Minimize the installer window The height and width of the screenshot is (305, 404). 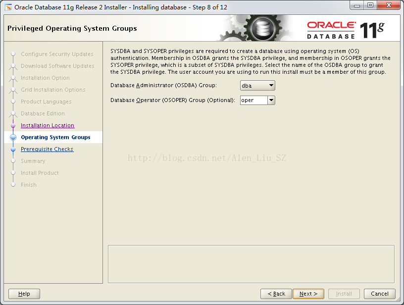357,5
